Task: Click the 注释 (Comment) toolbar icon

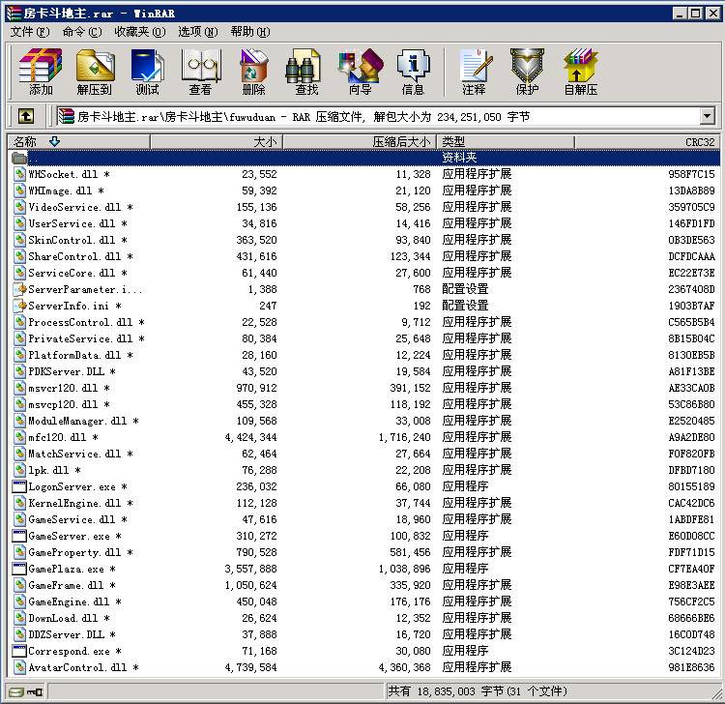Action: point(474,72)
